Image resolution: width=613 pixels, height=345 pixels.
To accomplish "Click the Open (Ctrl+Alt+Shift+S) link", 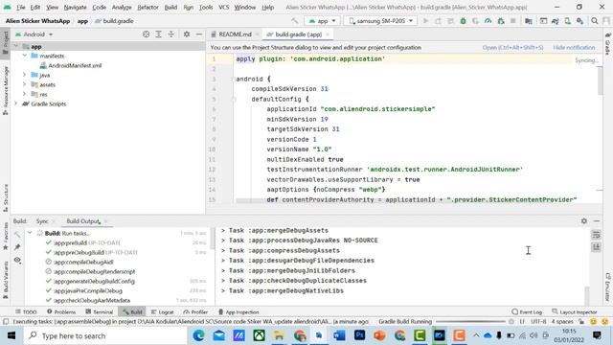I will coord(512,47).
